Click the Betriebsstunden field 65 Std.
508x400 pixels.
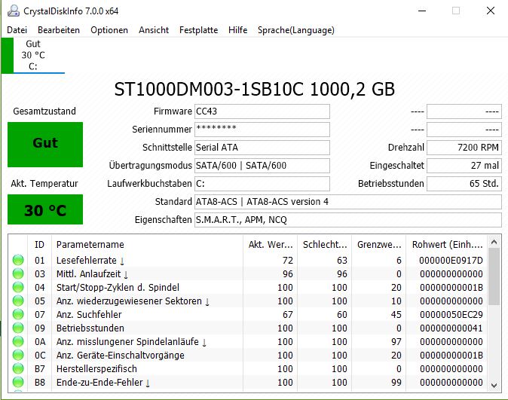click(464, 184)
